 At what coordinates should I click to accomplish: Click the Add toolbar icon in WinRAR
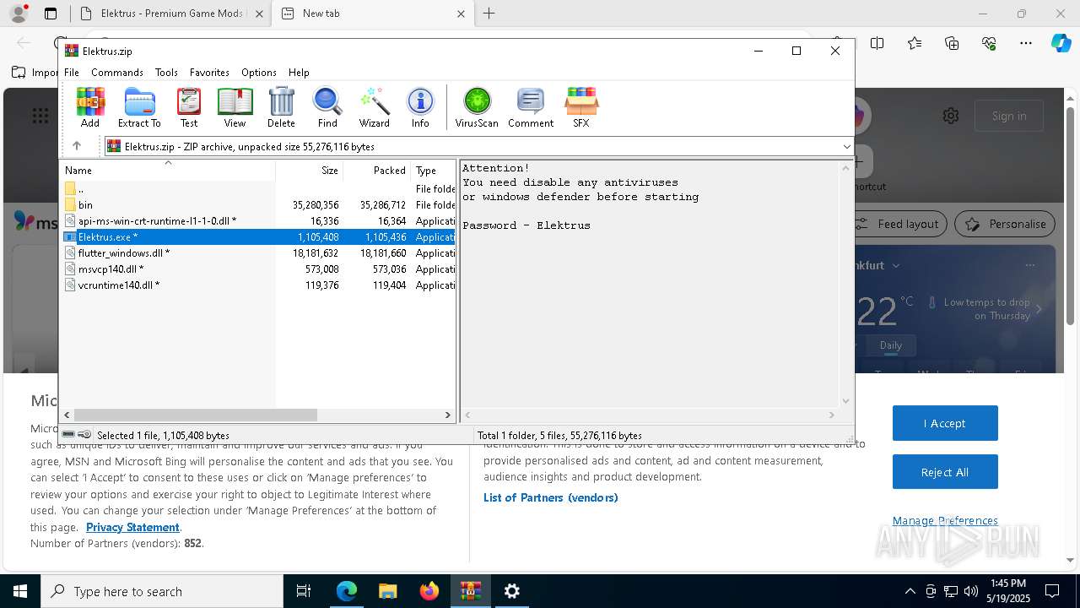[90, 107]
